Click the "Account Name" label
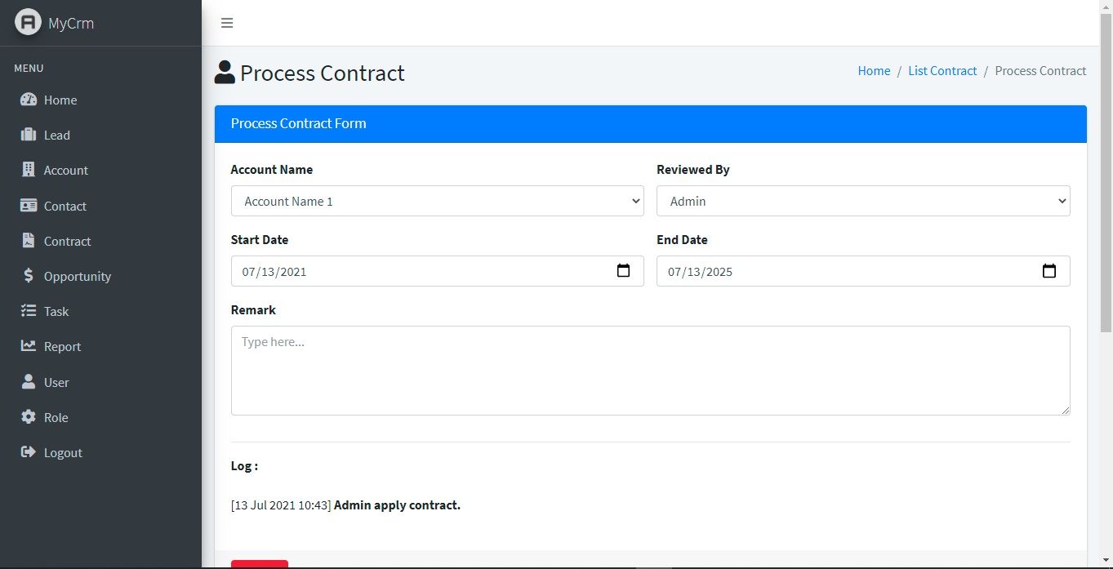 pyautogui.click(x=272, y=170)
